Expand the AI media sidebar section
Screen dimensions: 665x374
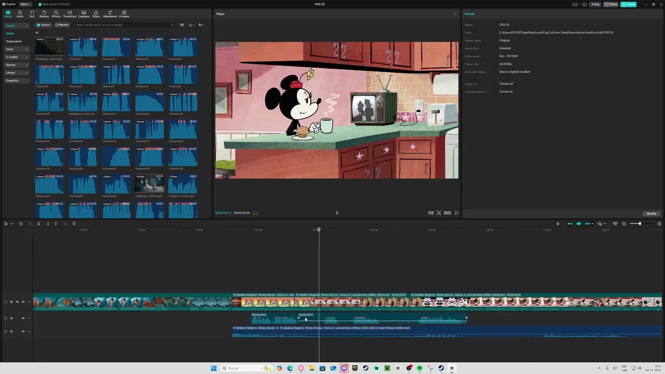[x=17, y=57]
